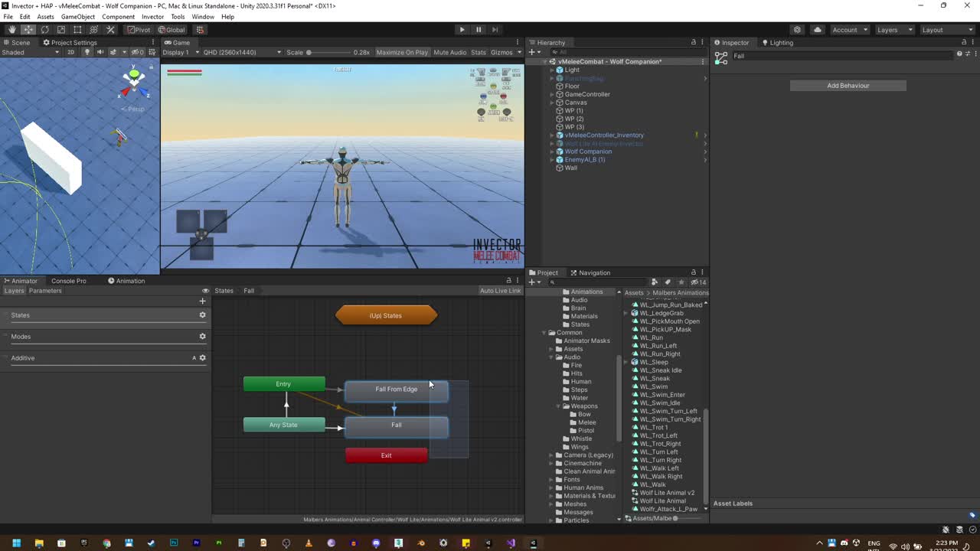Open the GameObject menu

77,17
